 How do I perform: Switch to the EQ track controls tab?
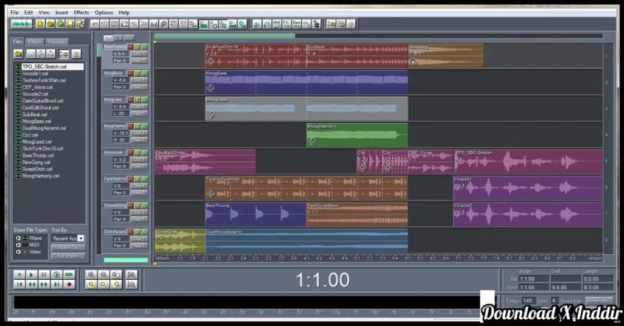click(119, 38)
